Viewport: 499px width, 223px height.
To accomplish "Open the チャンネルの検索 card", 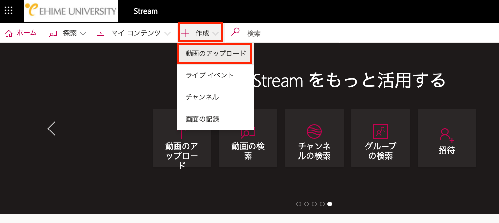I will point(314,138).
